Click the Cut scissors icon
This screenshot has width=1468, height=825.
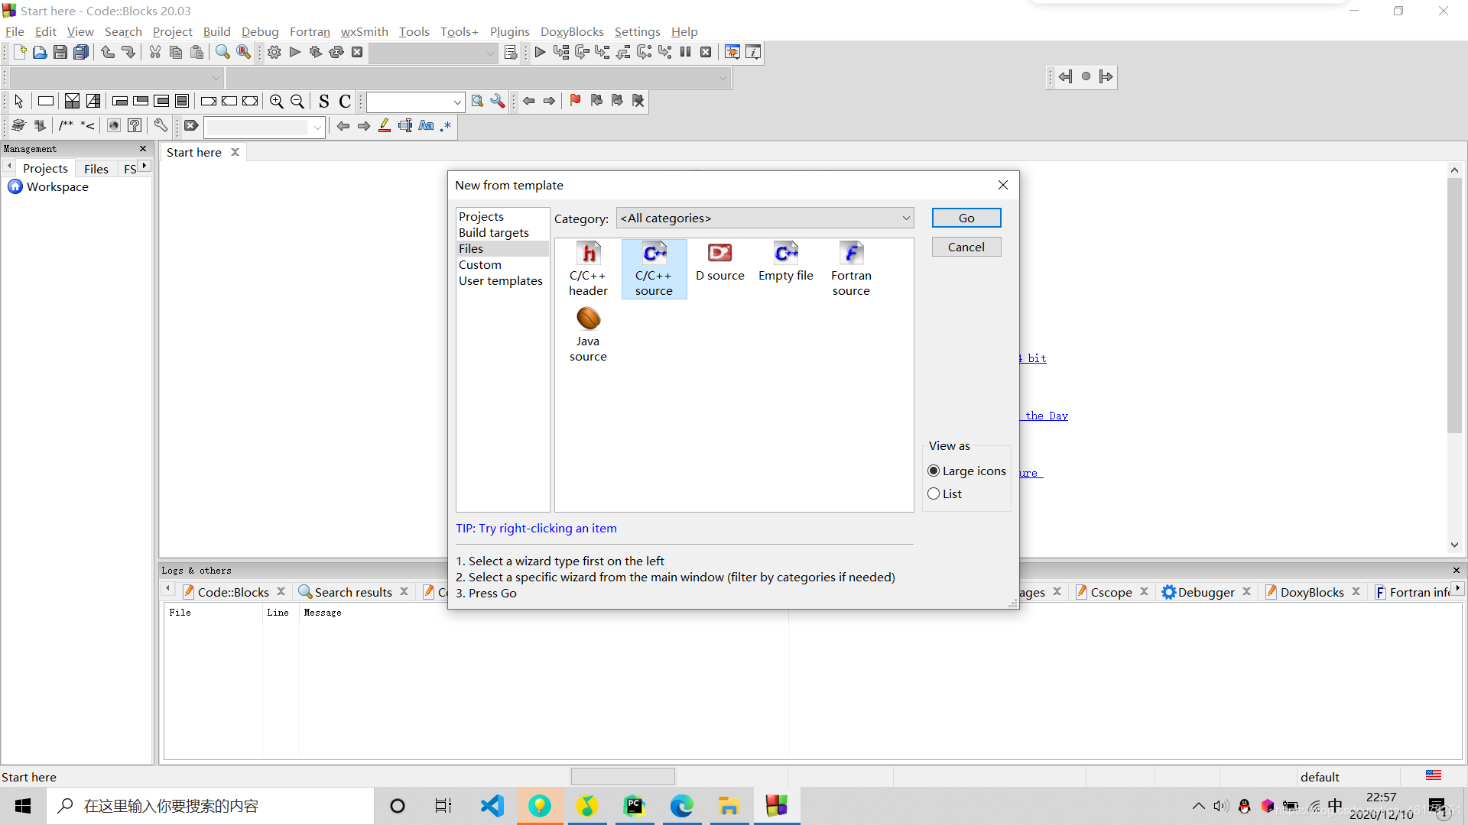pos(155,52)
